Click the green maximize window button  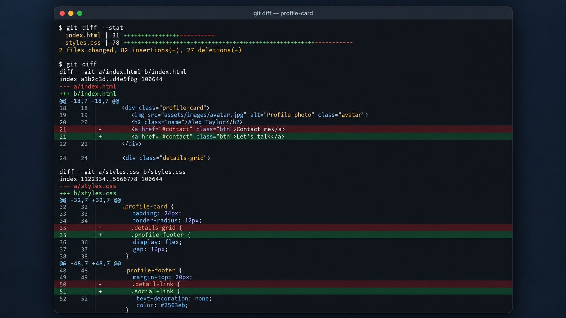pos(80,13)
